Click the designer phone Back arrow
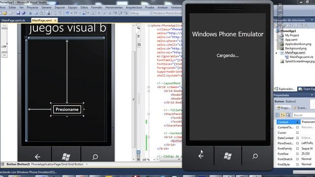The image size is (315, 177). click(37, 157)
